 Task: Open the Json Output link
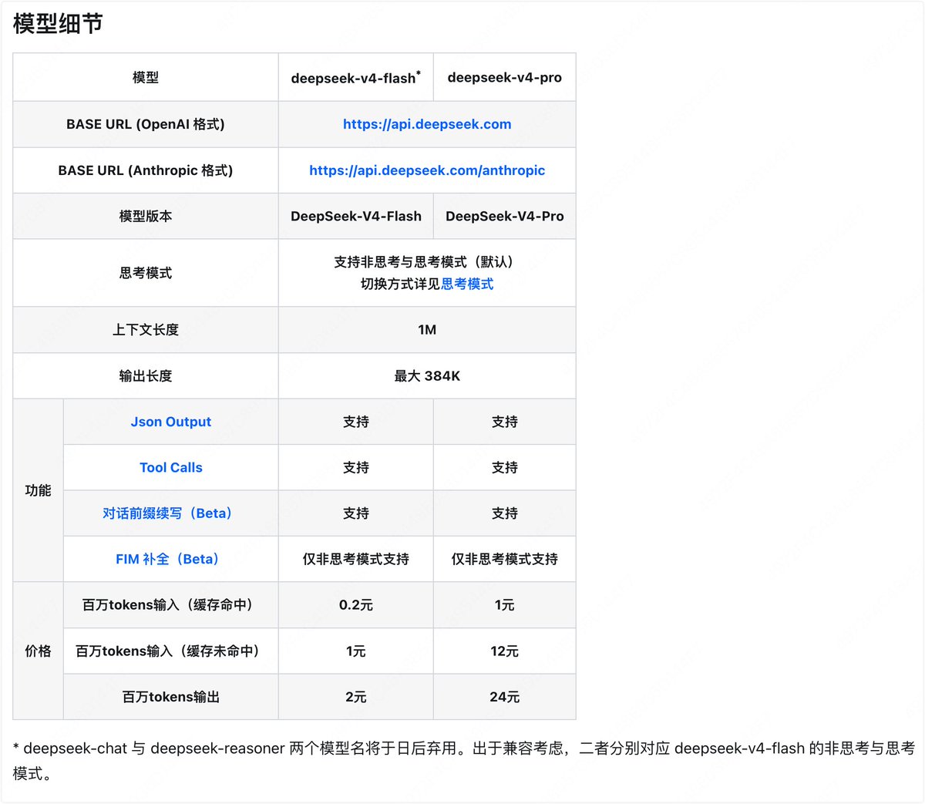[x=171, y=422]
